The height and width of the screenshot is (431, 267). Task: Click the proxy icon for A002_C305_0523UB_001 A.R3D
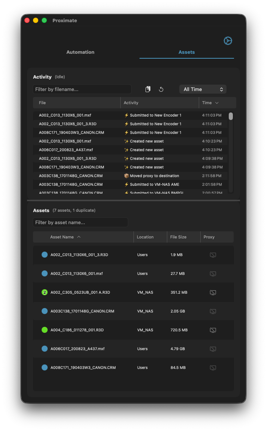tap(213, 292)
